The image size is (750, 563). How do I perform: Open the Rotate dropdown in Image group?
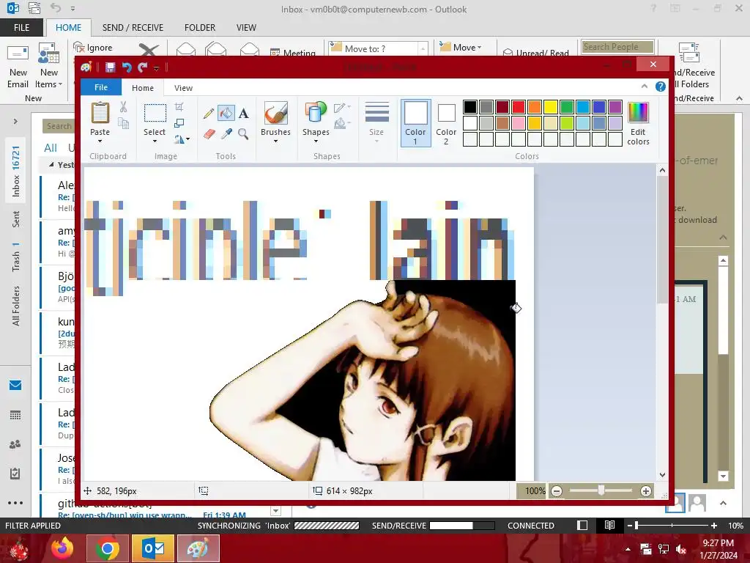(182, 139)
